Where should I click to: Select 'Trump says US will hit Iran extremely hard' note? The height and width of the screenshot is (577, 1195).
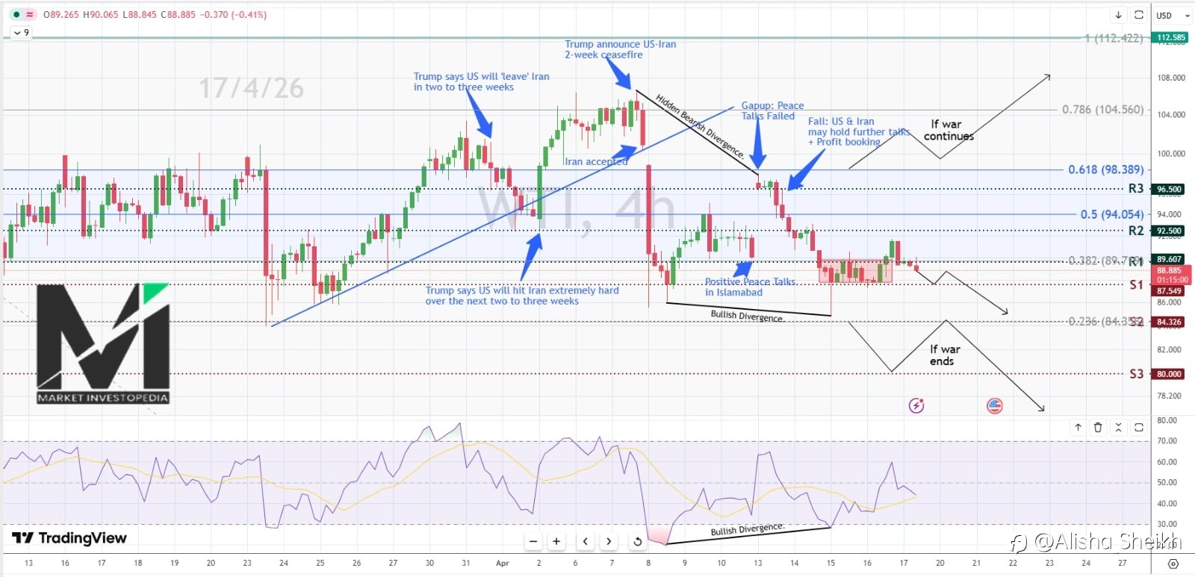point(522,296)
